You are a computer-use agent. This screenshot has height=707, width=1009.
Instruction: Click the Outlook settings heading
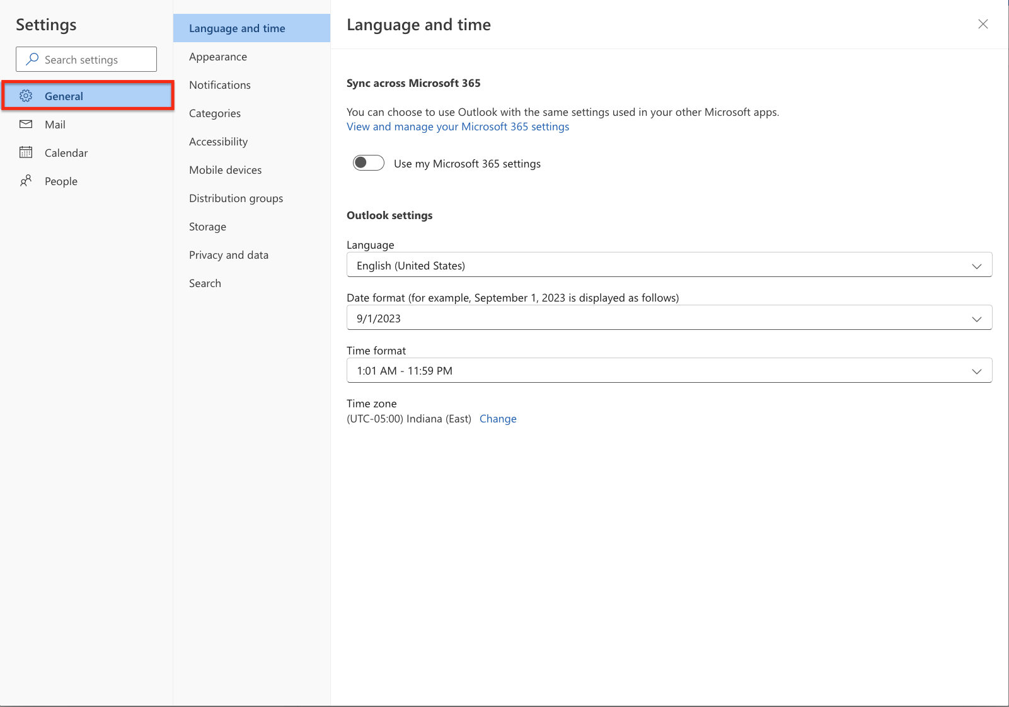click(x=389, y=215)
